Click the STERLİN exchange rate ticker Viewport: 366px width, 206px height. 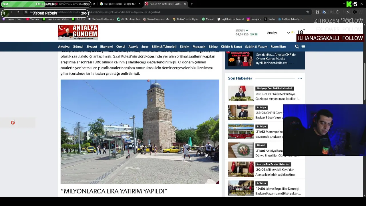click(x=246, y=33)
